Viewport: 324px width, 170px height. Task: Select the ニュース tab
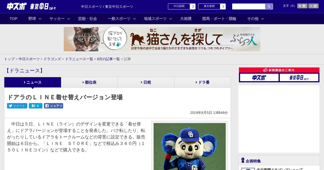[x=33, y=82]
